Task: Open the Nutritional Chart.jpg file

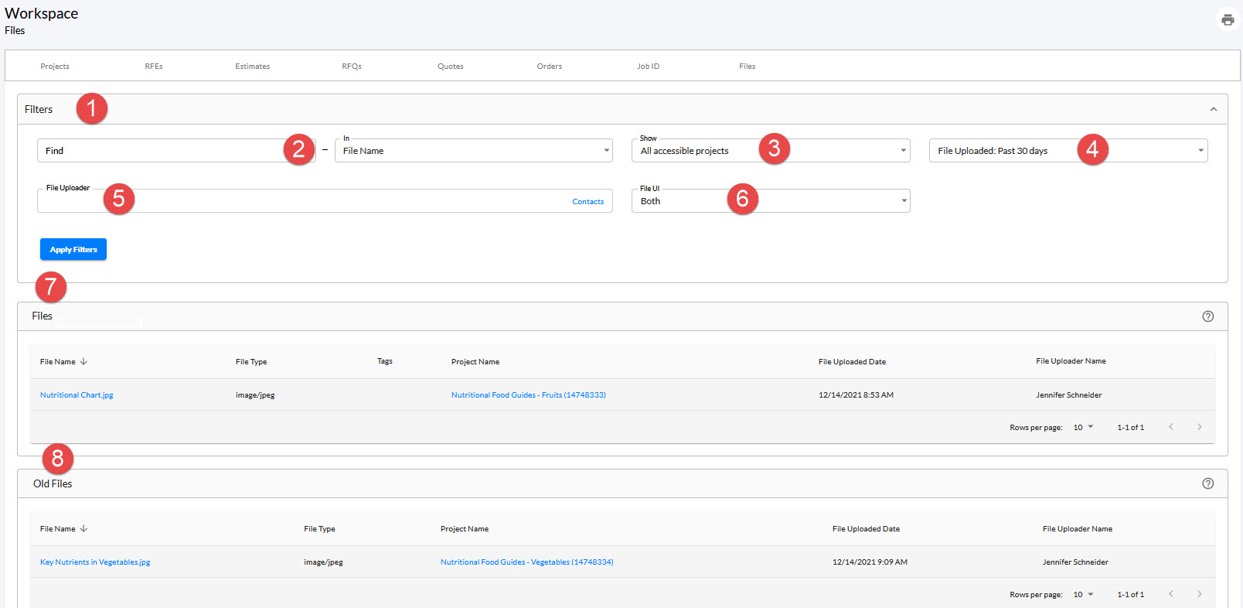Action: click(77, 395)
